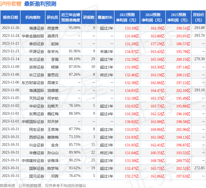Image resolution: width=206 pixels, height=188 pixels.
Task: Click accuracy value 78.18%
Action: (75, 106)
